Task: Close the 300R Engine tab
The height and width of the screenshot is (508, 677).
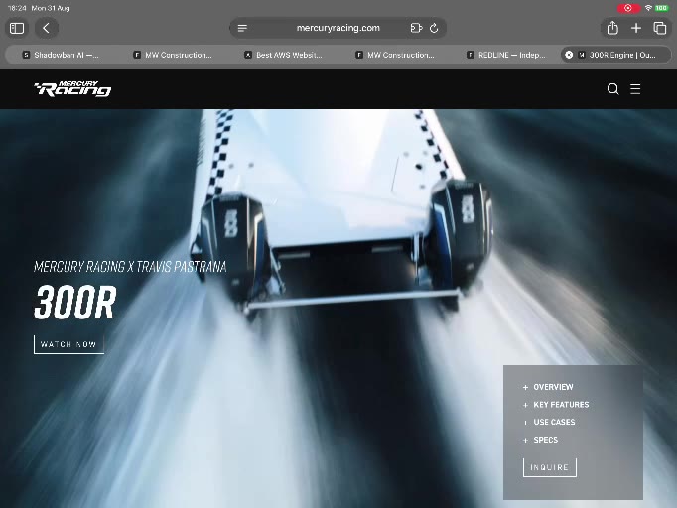Action: pyautogui.click(x=569, y=55)
